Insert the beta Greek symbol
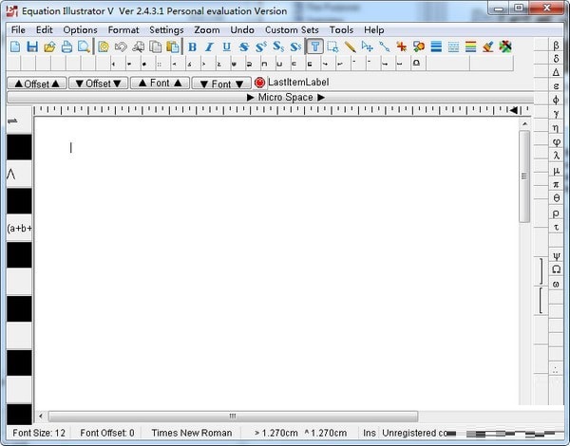 click(x=556, y=46)
